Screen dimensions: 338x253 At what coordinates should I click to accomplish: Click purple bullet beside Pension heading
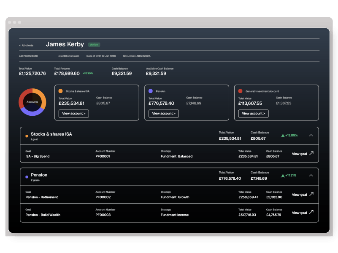click(27, 177)
